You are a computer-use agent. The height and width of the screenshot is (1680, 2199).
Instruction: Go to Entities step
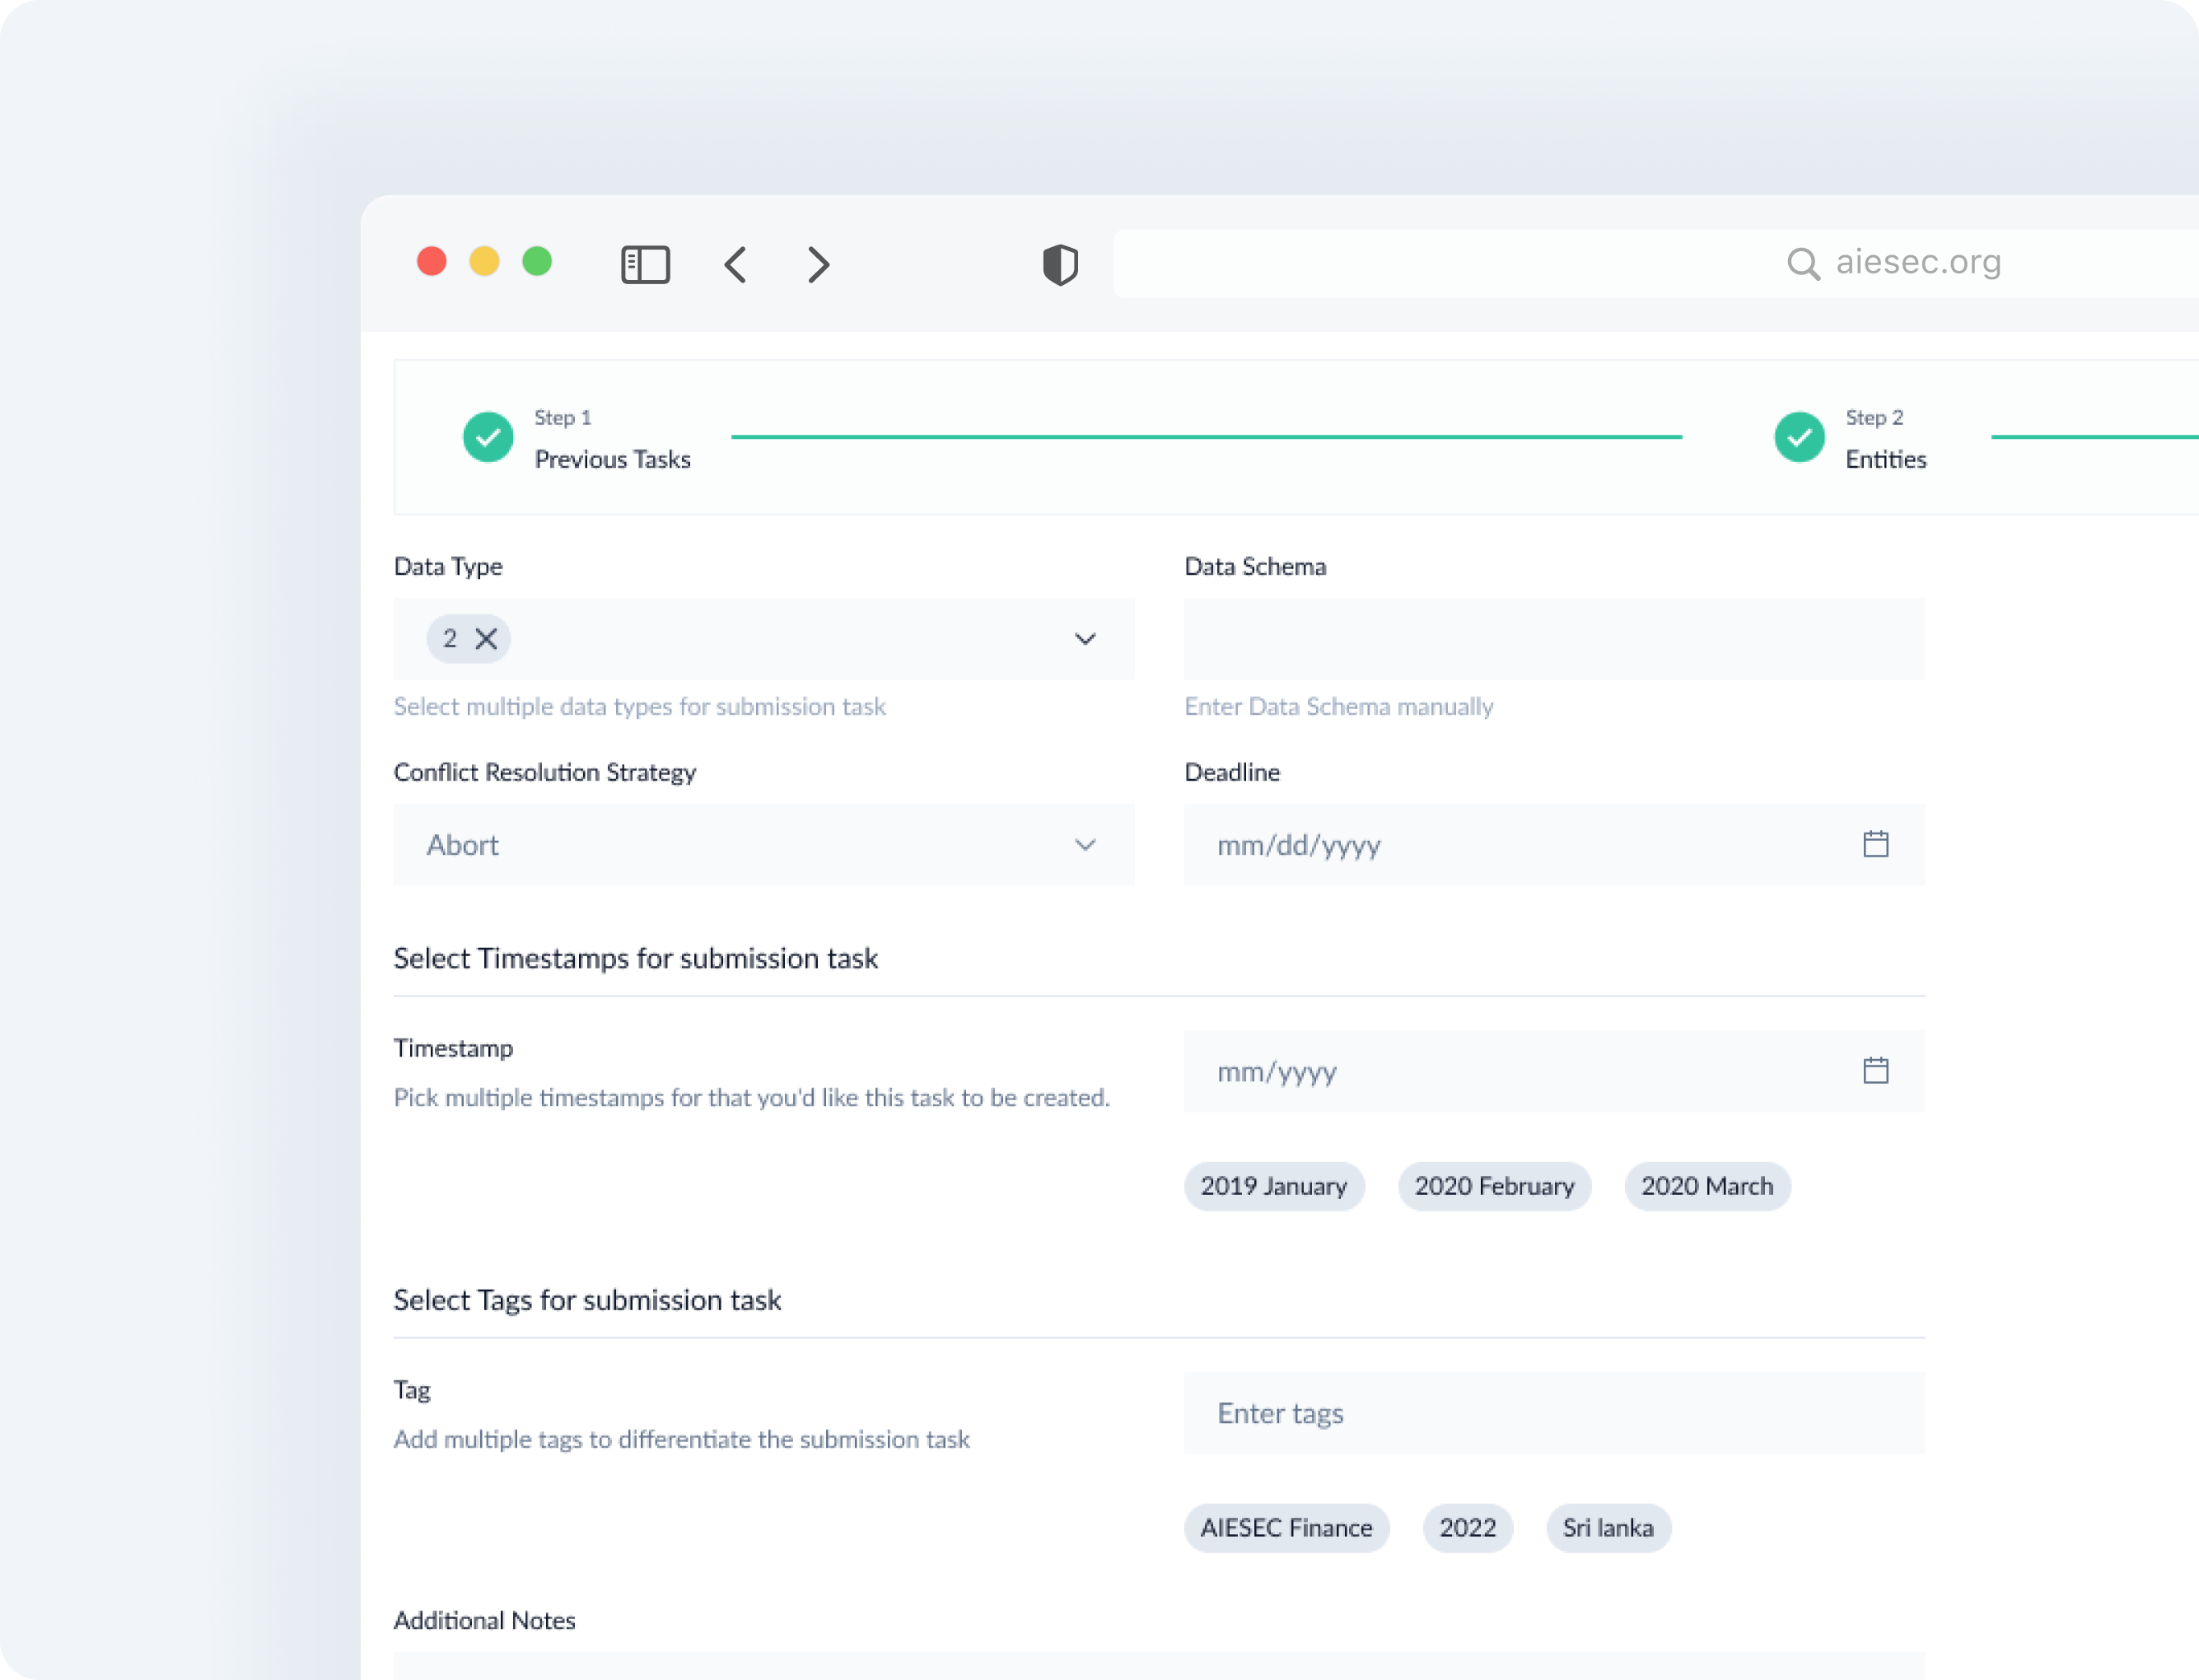(1885, 459)
